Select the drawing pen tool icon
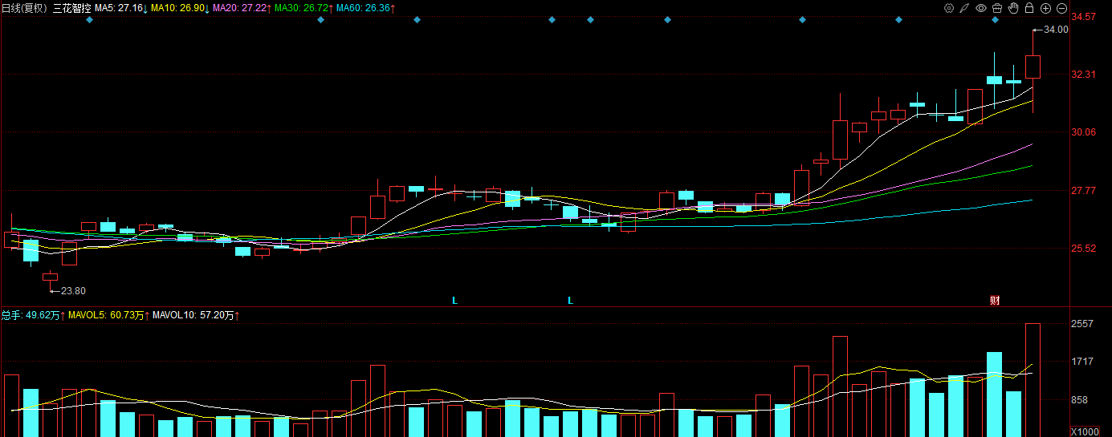 [964, 8]
